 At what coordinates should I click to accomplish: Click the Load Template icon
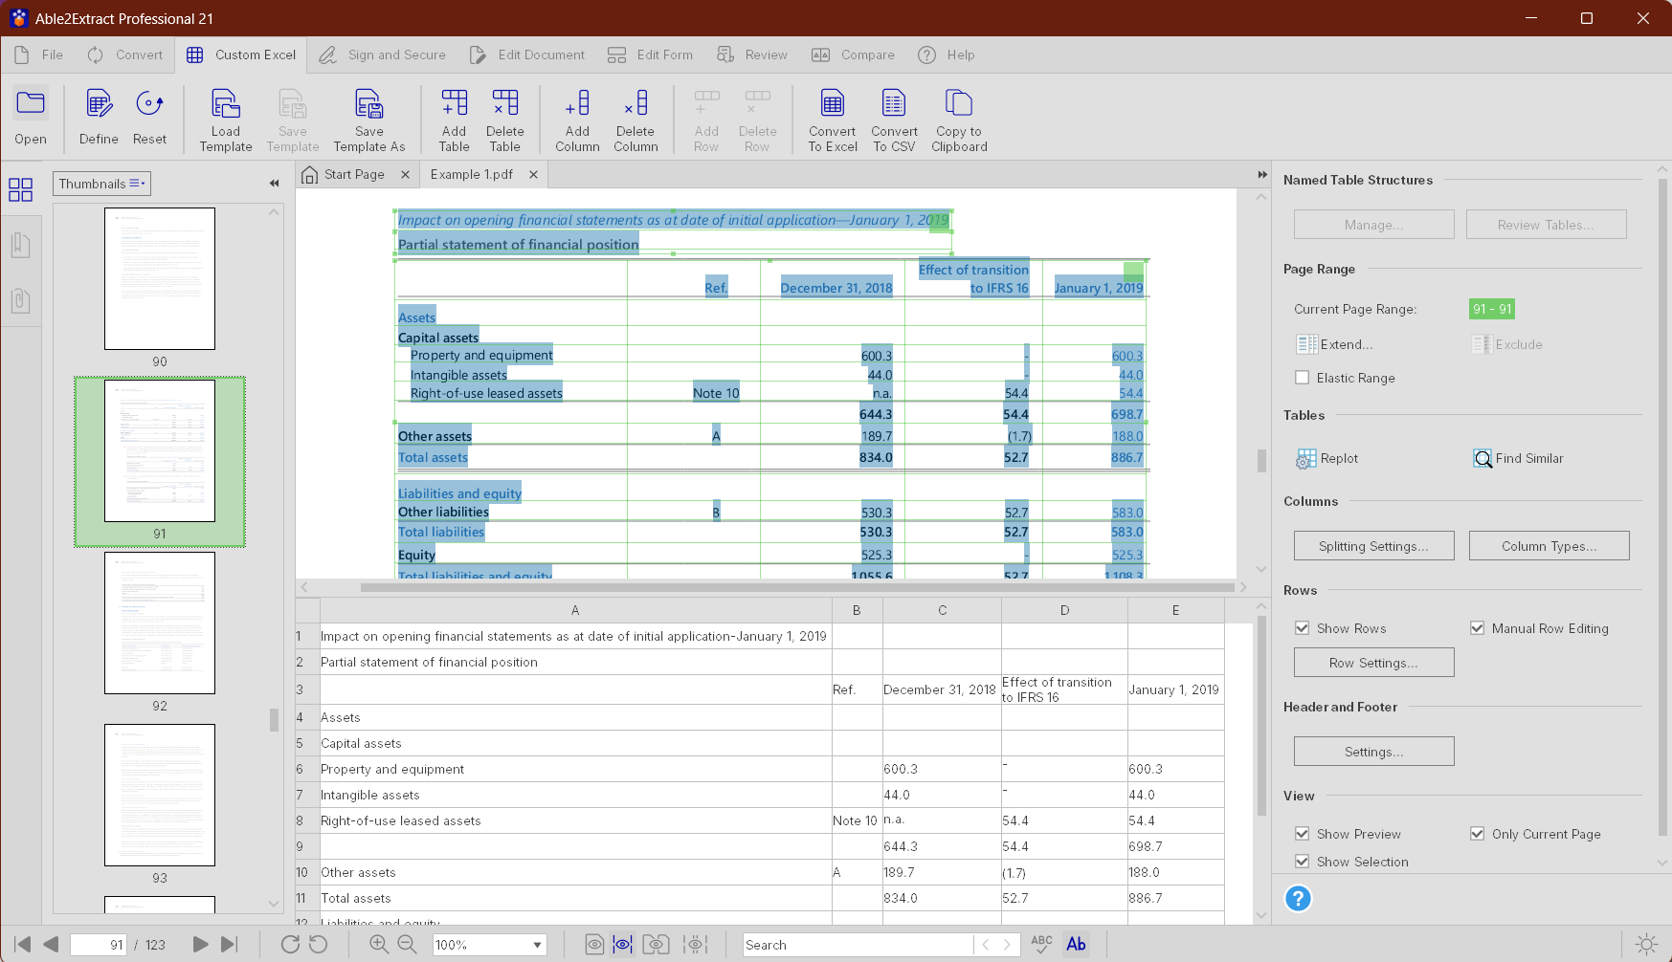pos(225,103)
